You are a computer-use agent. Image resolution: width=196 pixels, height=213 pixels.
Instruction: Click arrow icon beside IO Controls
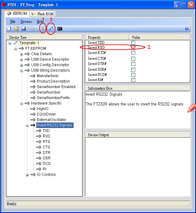[x=33, y=175]
